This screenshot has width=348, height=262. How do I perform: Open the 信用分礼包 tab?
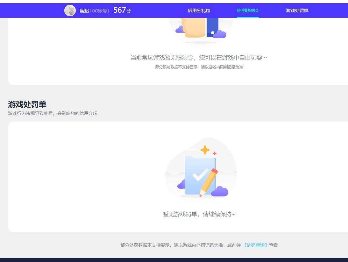point(199,11)
